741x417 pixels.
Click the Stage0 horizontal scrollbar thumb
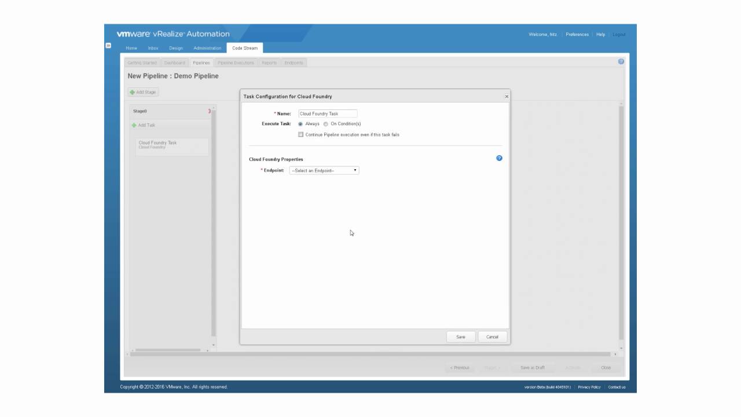point(168,350)
